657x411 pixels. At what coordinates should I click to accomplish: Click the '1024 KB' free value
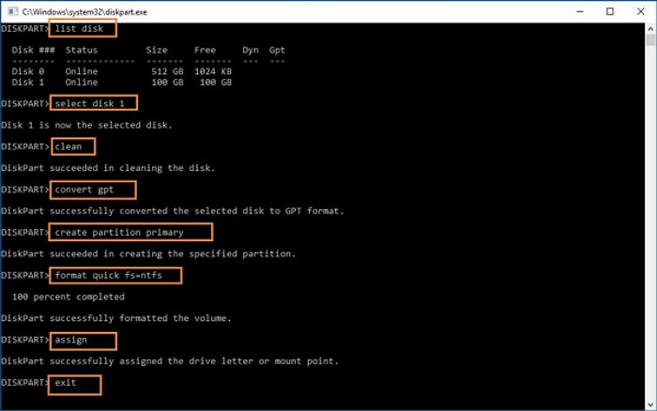[213, 71]
